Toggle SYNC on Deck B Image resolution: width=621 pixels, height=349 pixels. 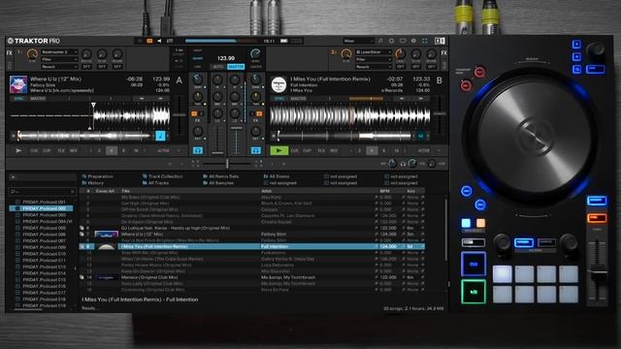[x=279, y=99]
